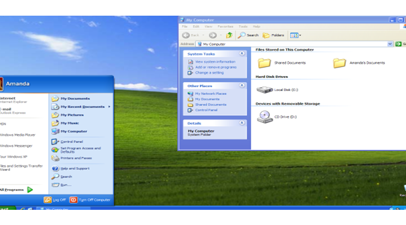Click the Start button on taskbar
The width and height of the screenshot is (406, 225).
pos(8,208)
